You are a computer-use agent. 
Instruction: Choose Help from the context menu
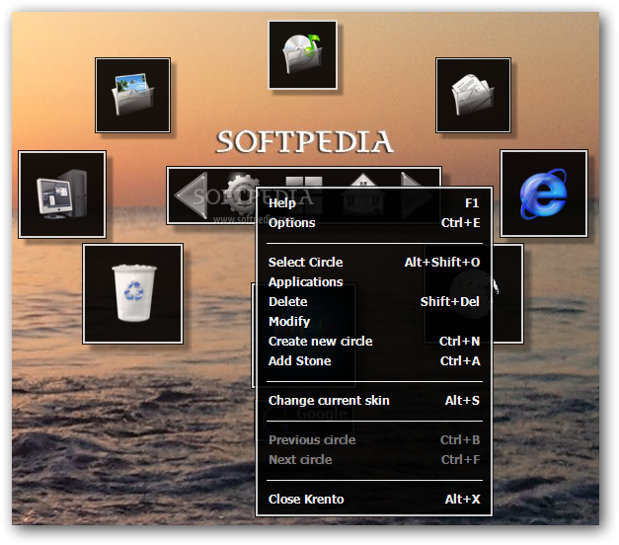pos(373,203)
